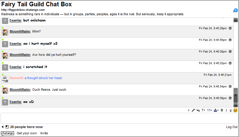This screenshot has height=137, width=239.
Task: Click the Invite link
Action: 44,133
